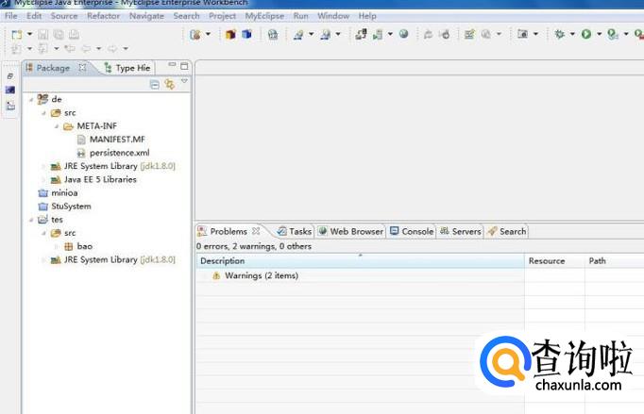Expand the Java EE 5 Libraries node
This screenshot has width=644, height=414.
pyautogui.click(x=43, y=179)
